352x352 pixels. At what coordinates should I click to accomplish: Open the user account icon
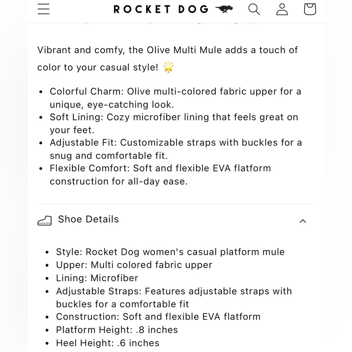(282, 10)
